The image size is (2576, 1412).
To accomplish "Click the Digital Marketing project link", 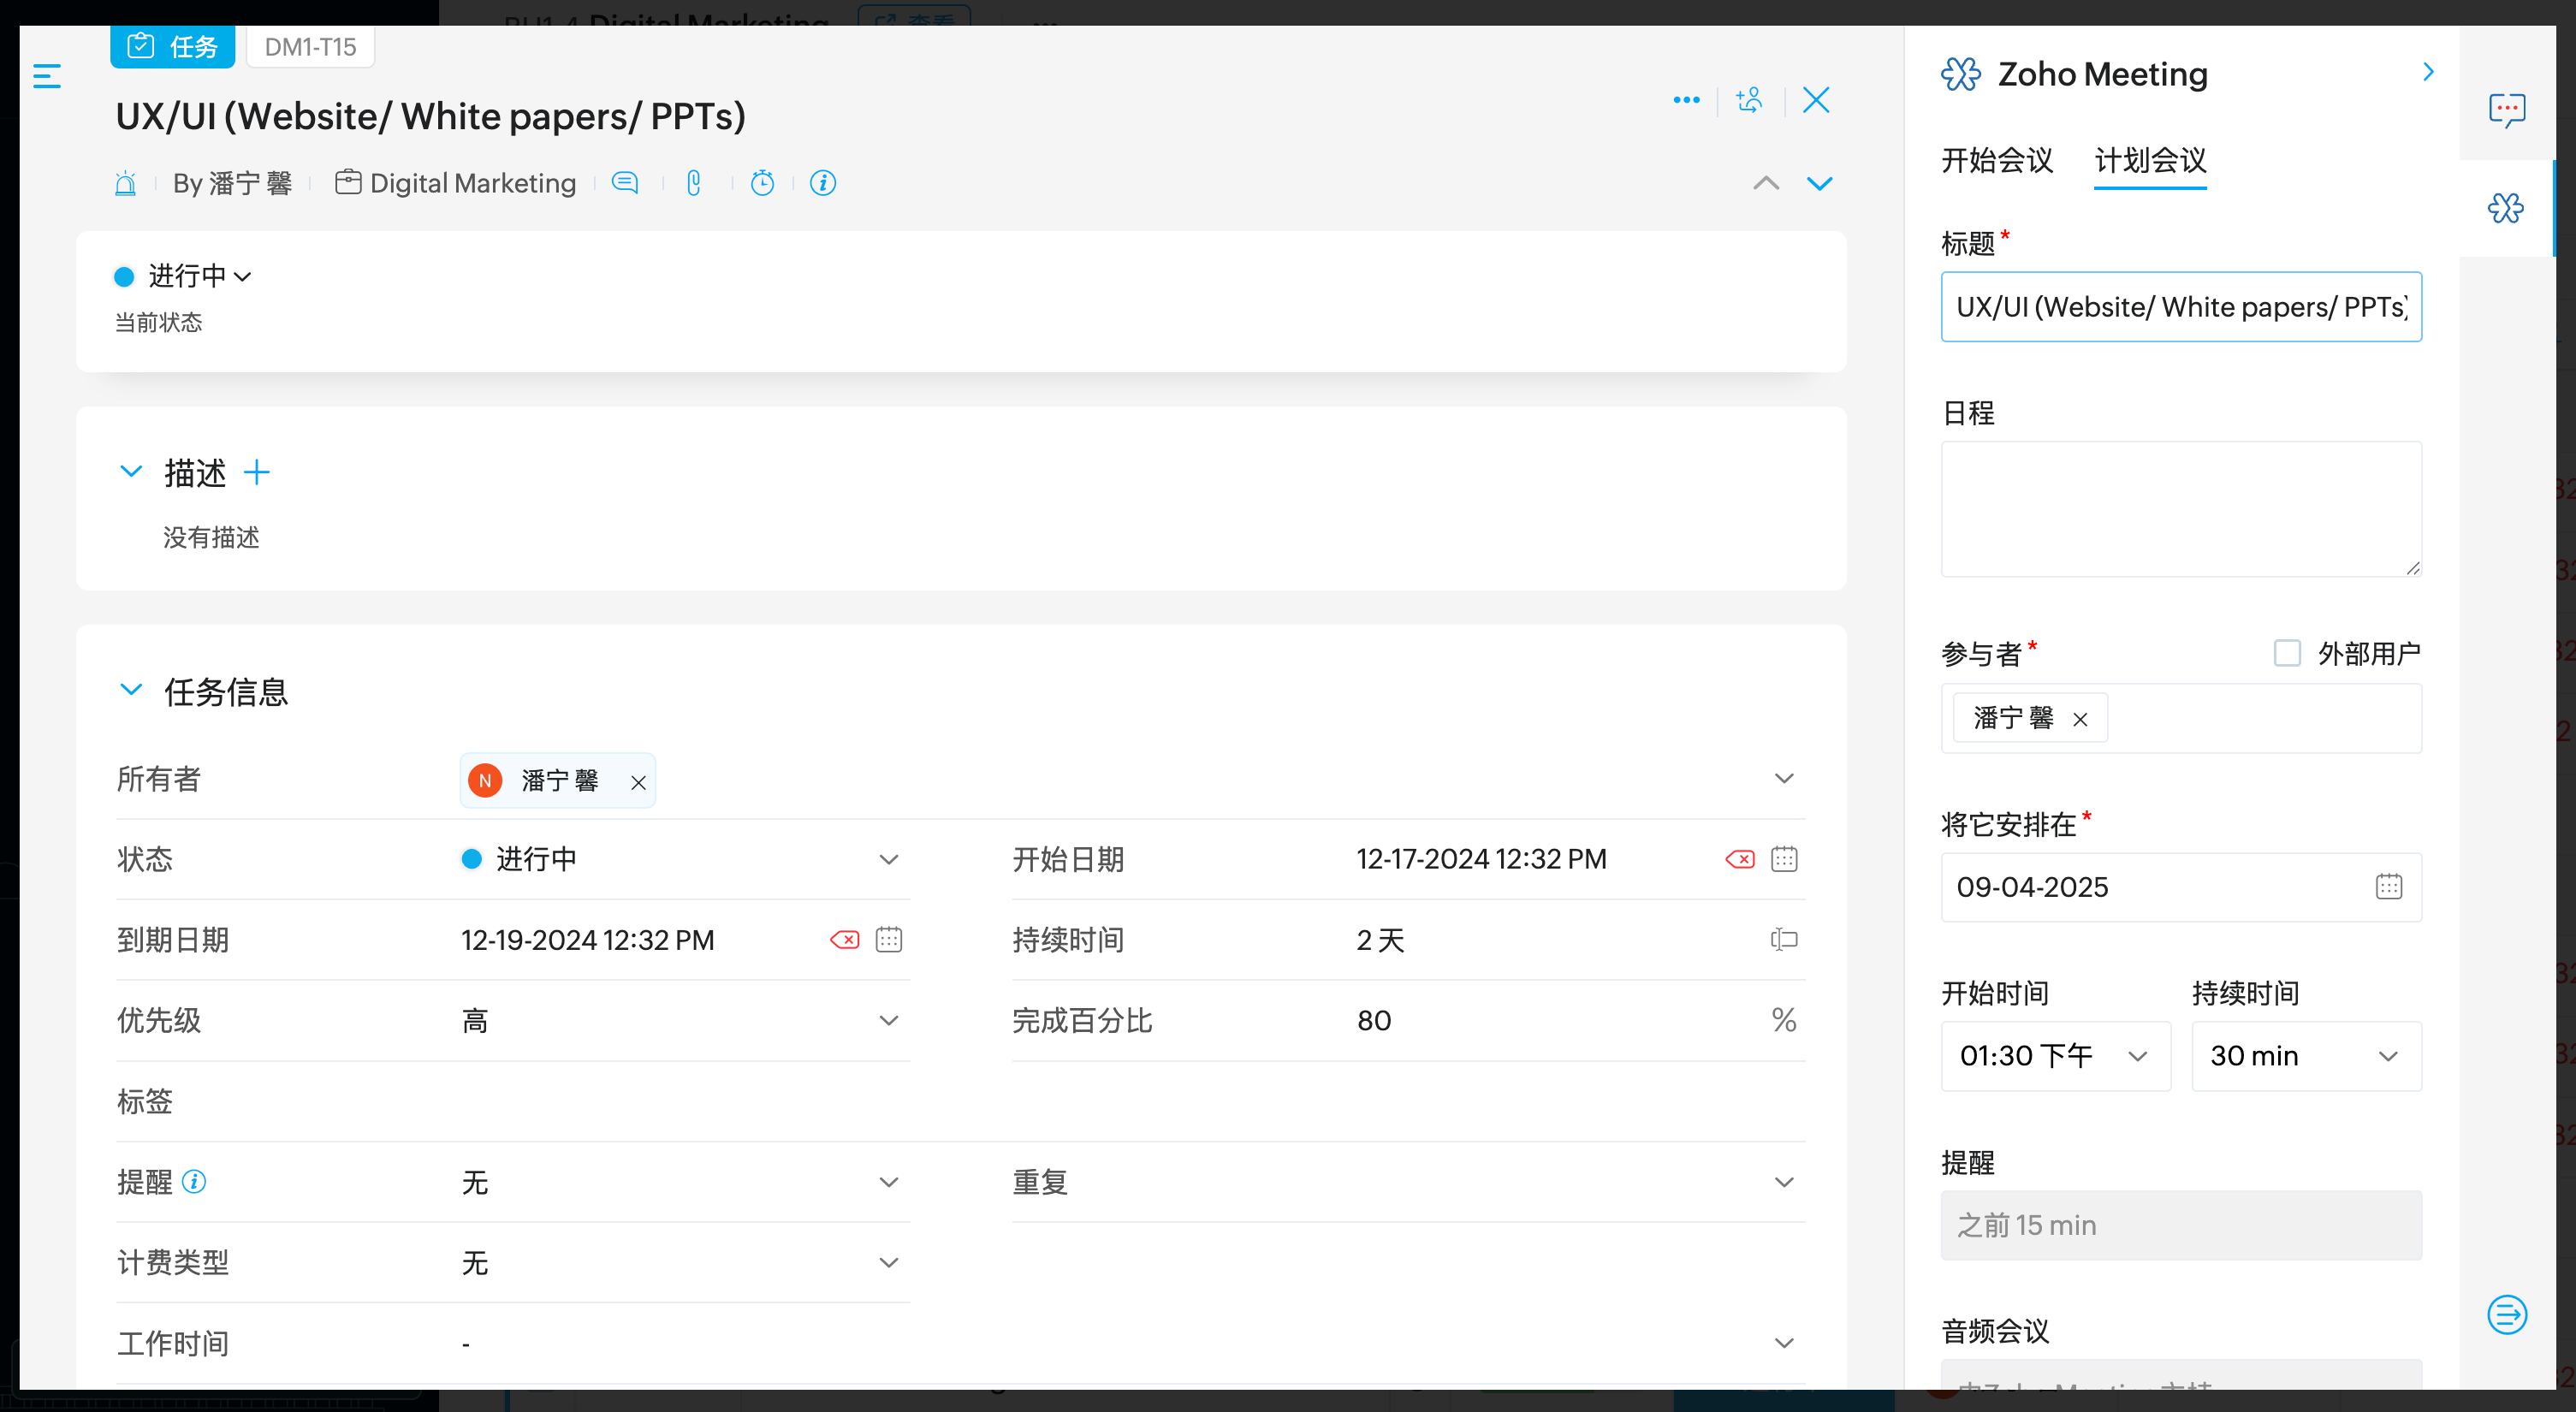I will click(x=472, y=183).
